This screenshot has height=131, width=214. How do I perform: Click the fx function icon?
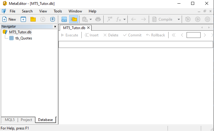click(x=119, y=19)
